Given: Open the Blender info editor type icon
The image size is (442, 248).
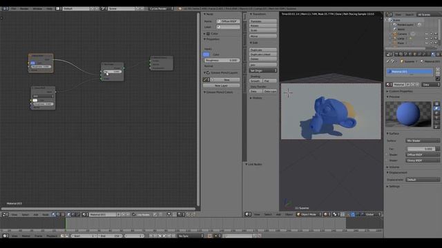Looking at the screenshot, I should (x=5, y=9).
